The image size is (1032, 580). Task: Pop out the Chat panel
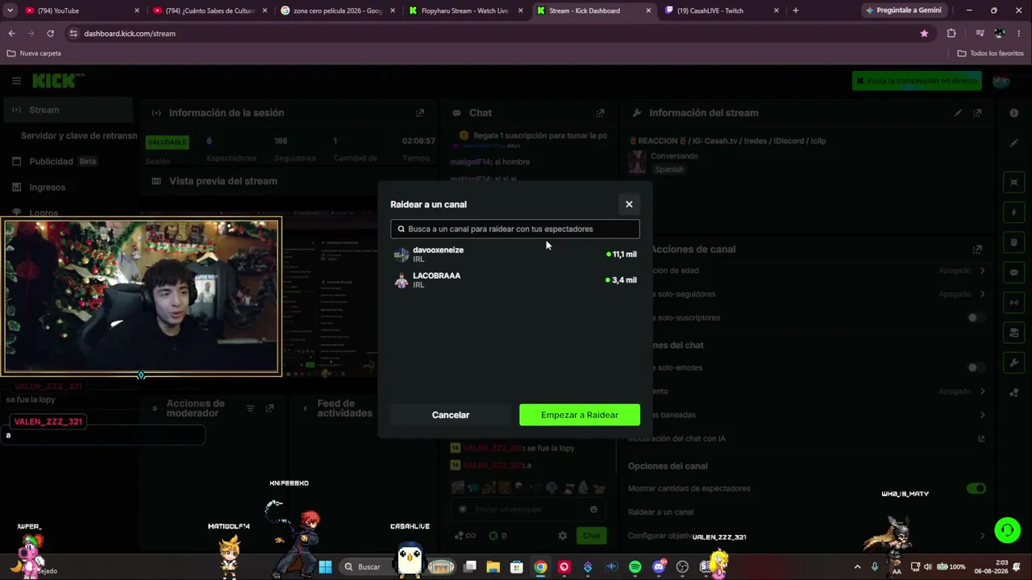click(600, 113)
